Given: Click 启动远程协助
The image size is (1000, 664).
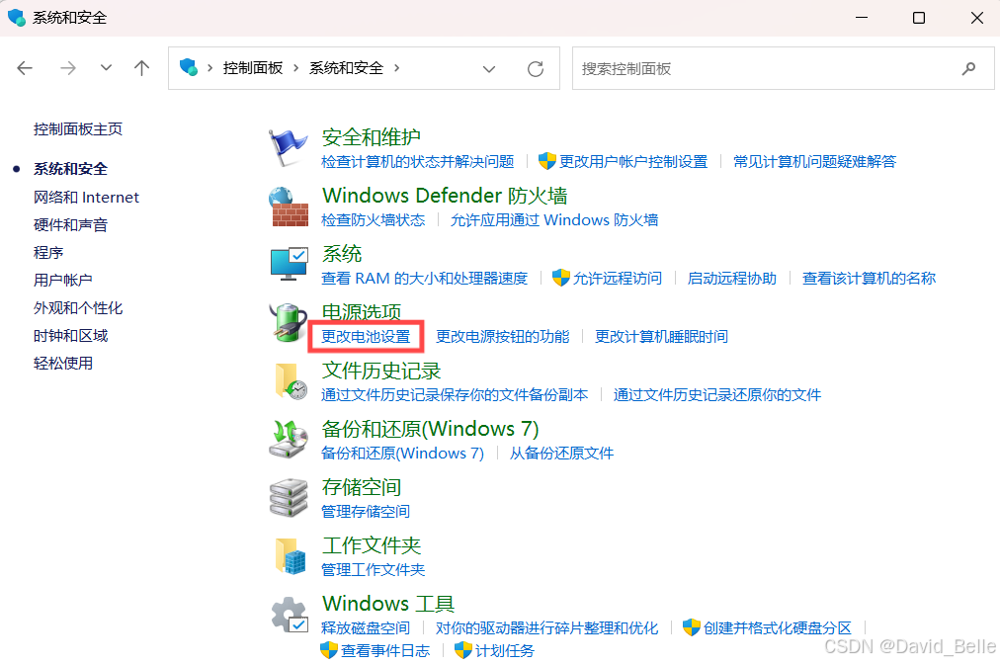Looking at the screenshot, I should click(732, 279).
